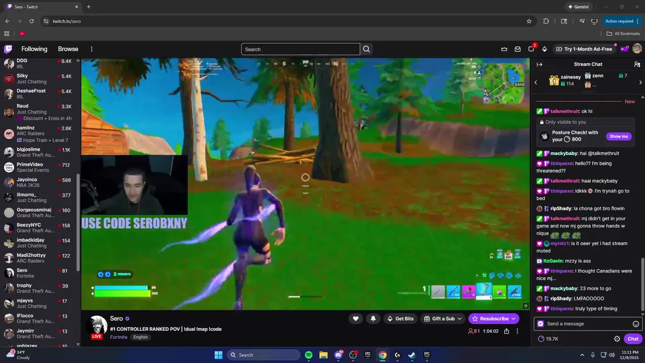
Task: Show hidden system tray icons
Action: click(x=582, y=355)
